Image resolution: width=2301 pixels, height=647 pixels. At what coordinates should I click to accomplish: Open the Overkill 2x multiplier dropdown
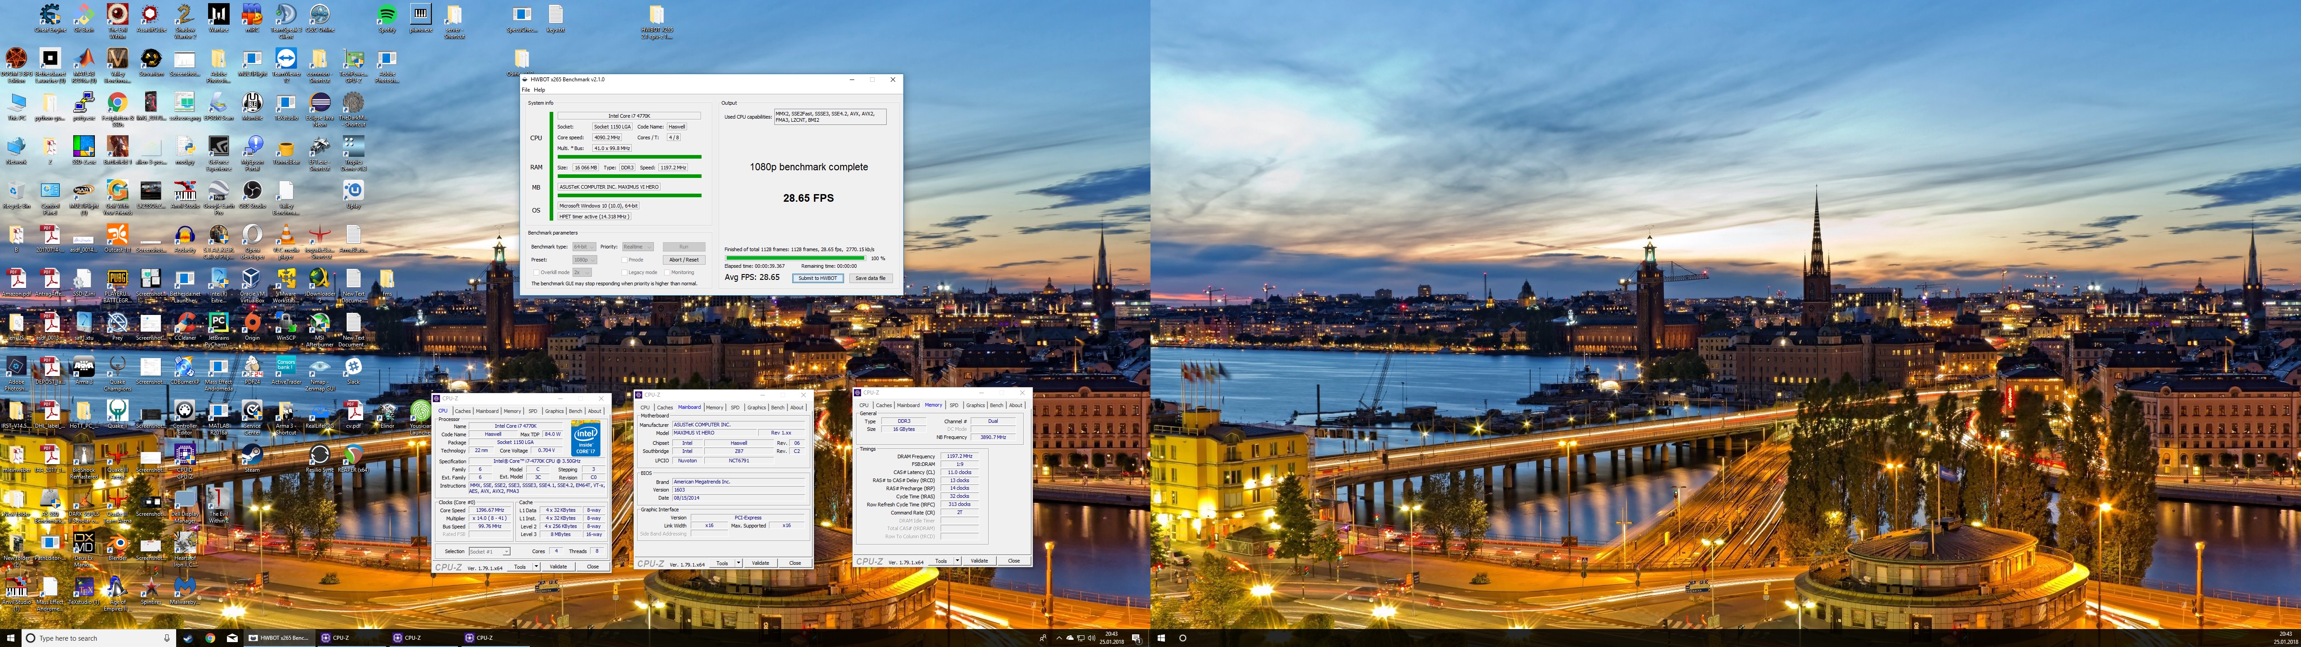tap(582, 273)
